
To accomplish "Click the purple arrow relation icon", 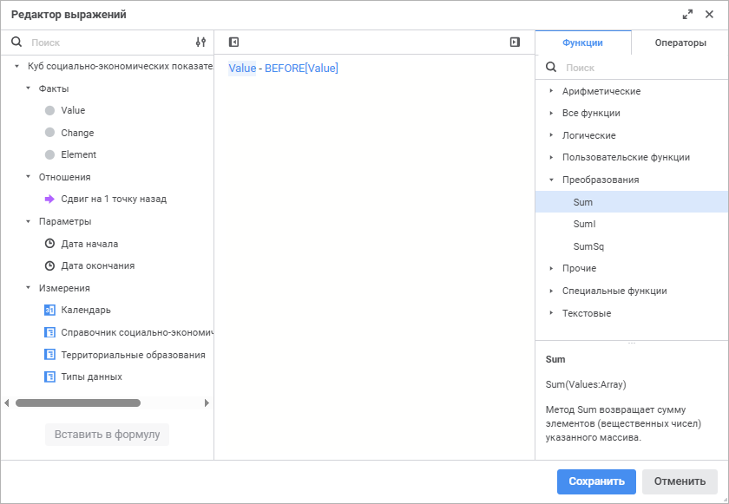I will tap(49, 199).
